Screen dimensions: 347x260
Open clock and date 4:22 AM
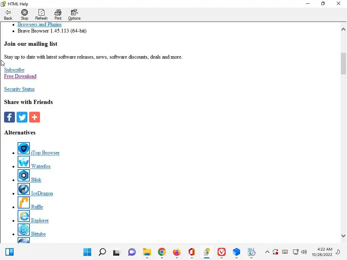(x=322, y=252)
